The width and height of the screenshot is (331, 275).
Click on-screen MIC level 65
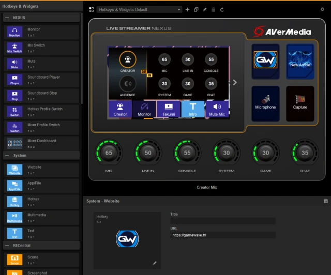tap(164, 59)
